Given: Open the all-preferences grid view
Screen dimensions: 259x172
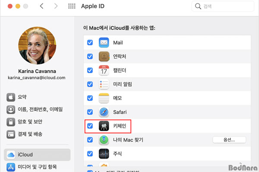Looking at the screenshot, I should pyautogui.click(x=72, y=6).
